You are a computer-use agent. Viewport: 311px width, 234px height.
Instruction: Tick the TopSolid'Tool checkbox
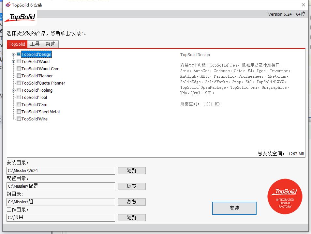coord(19,97)
